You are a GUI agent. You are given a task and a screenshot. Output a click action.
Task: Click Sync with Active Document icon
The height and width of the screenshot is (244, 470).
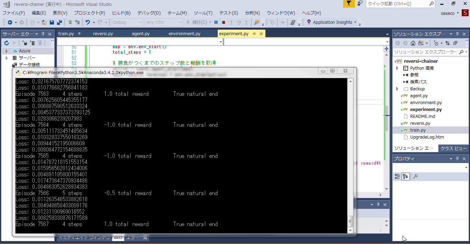(x=448, y=43)
